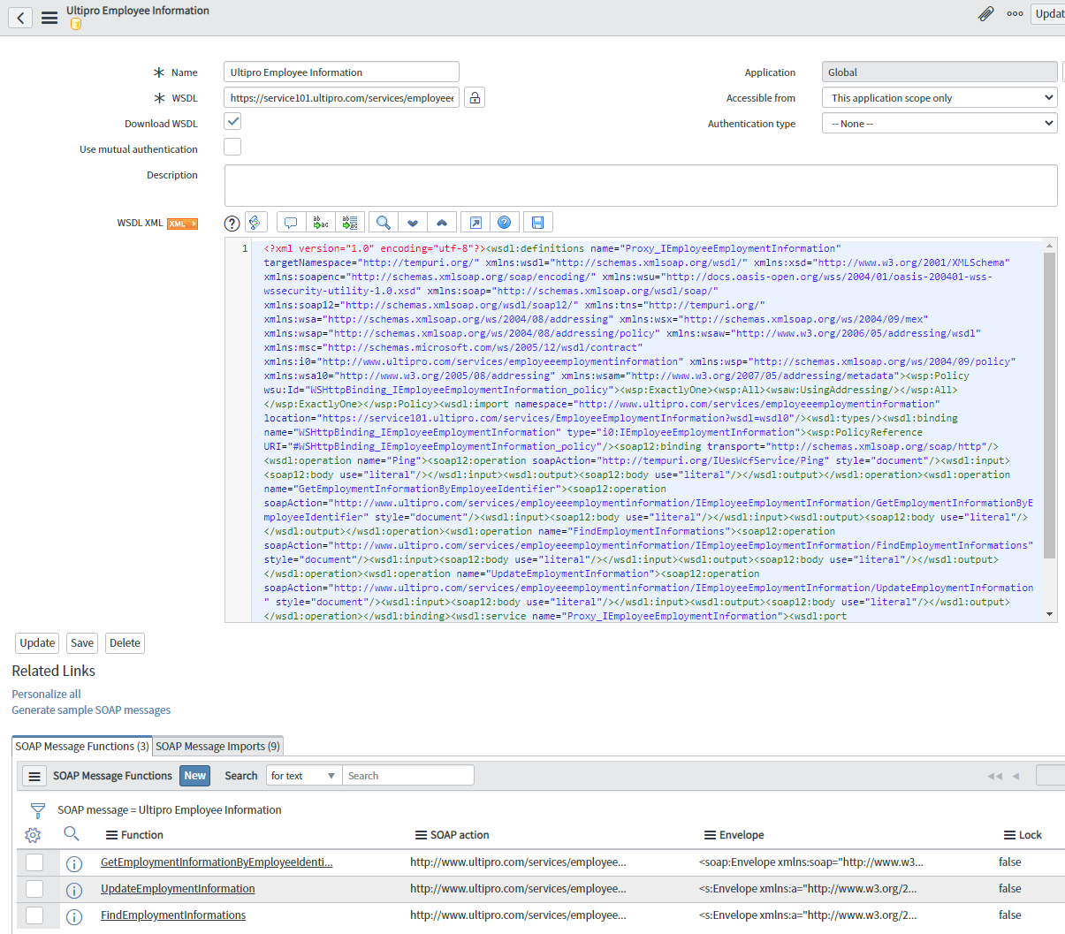Preview UpdateEmploymentInformation record info icon

click(74, 890)
